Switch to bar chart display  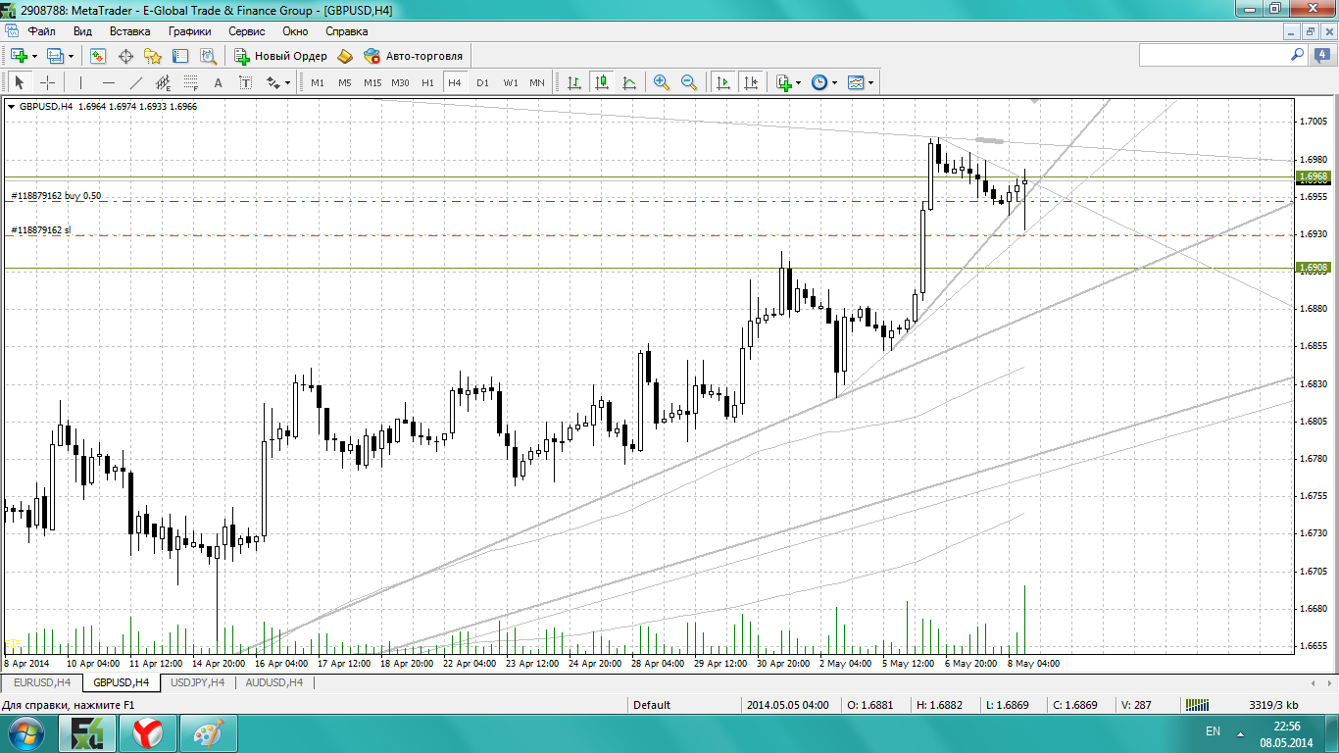tap(574, 82)
